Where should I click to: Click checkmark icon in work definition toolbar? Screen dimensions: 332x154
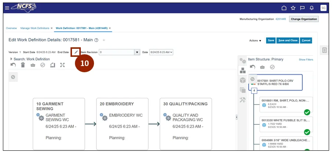click(43, 65)
